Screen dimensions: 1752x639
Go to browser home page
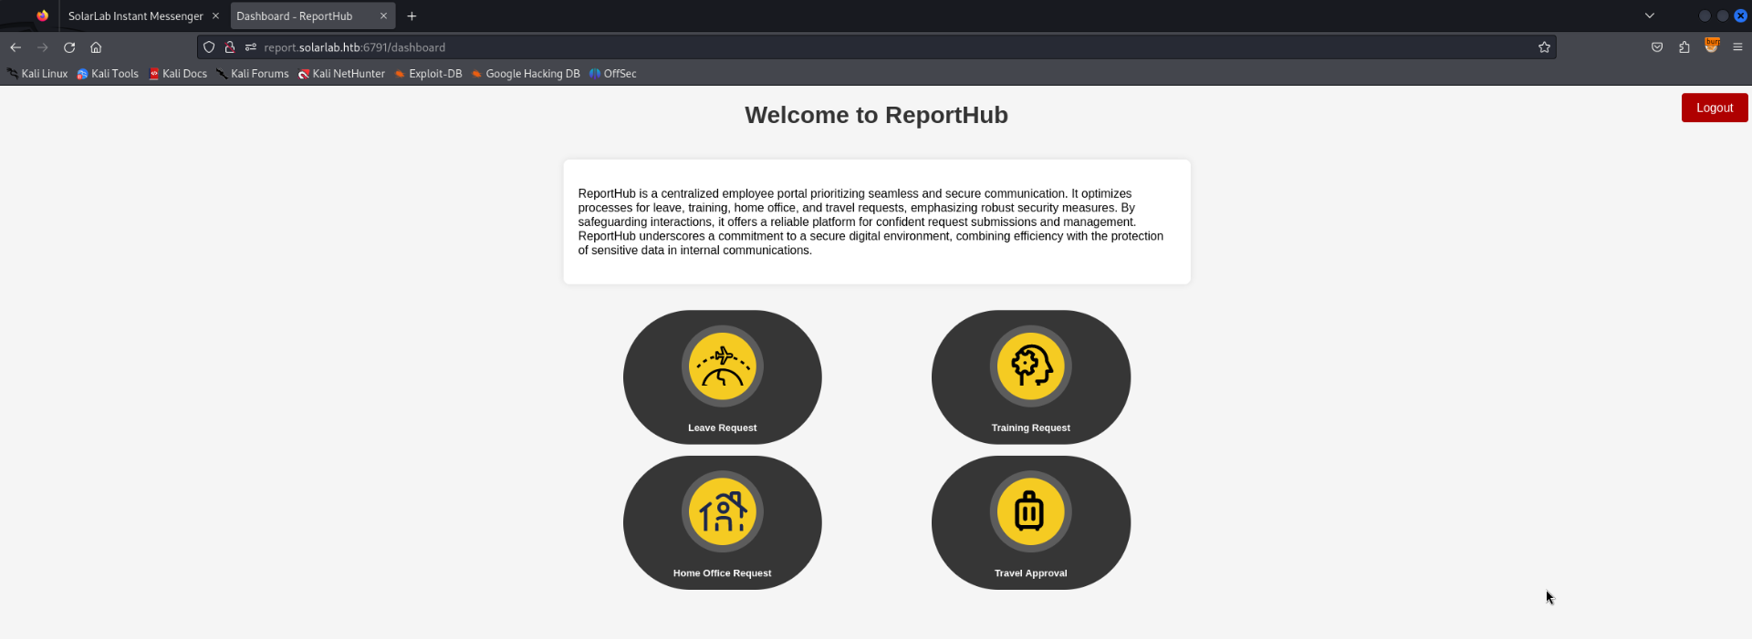[96, 47]
